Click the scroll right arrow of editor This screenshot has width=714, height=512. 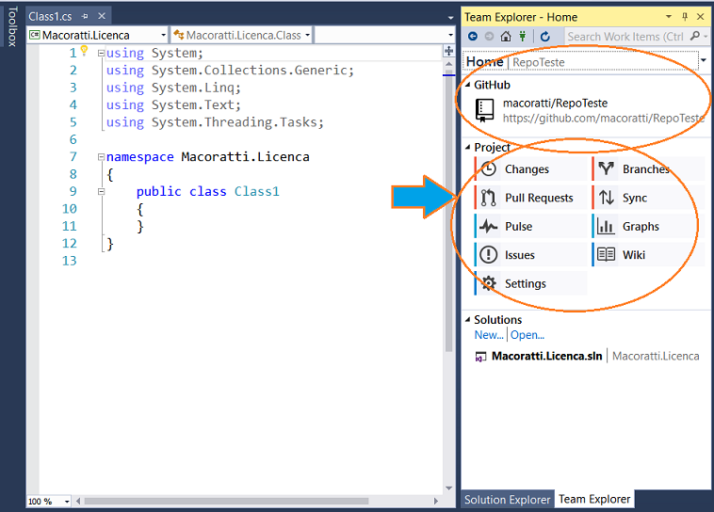point(436,501)
